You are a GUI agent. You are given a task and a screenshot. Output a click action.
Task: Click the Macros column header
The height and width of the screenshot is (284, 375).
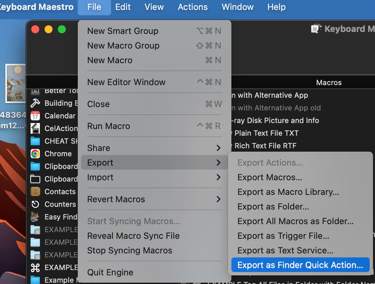329,82
